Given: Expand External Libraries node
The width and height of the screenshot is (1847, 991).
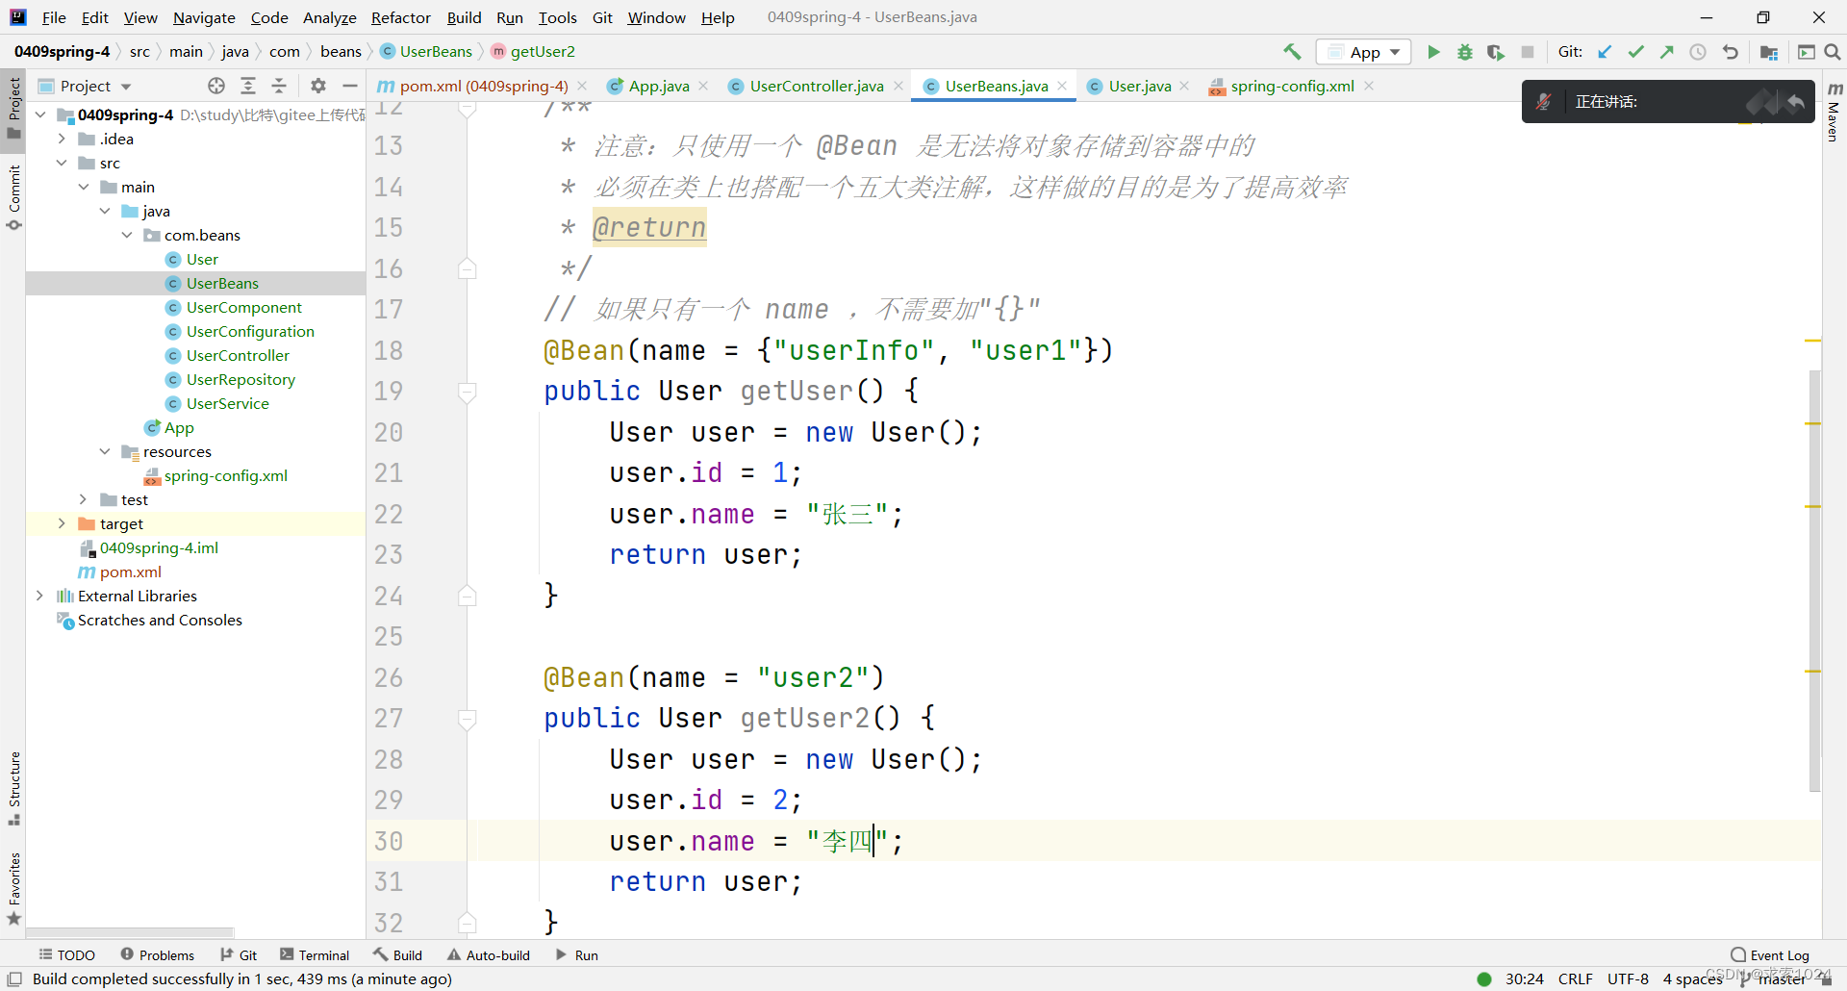Looking at the screenshot, I should 39,596.
